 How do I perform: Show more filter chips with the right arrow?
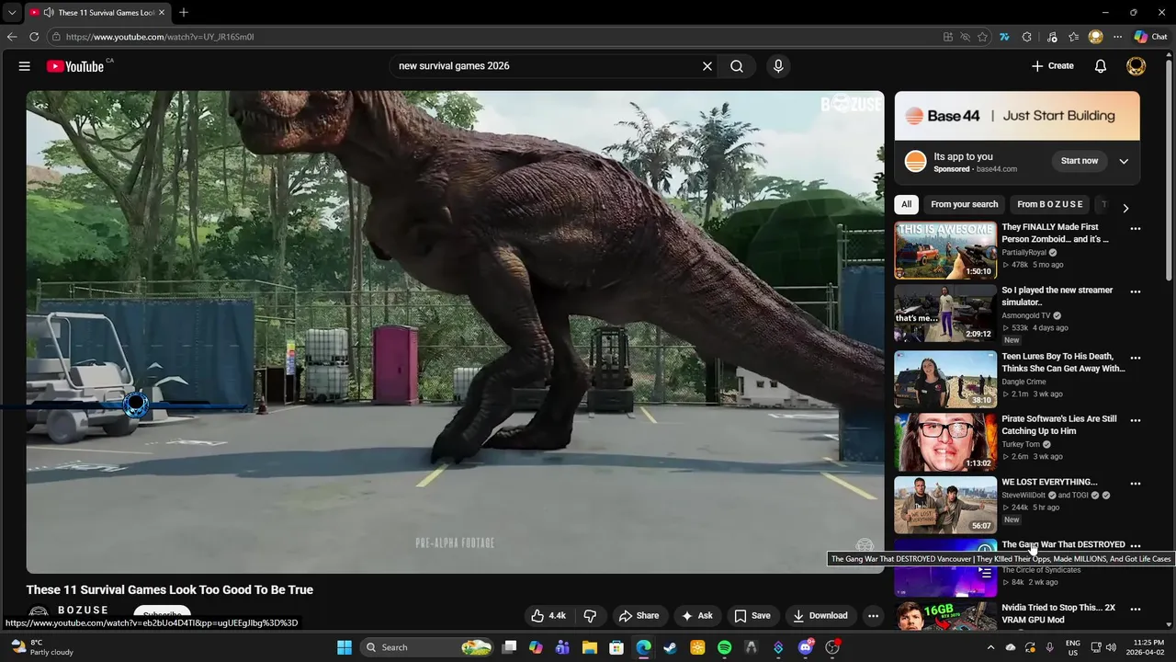click(1125, 208)
